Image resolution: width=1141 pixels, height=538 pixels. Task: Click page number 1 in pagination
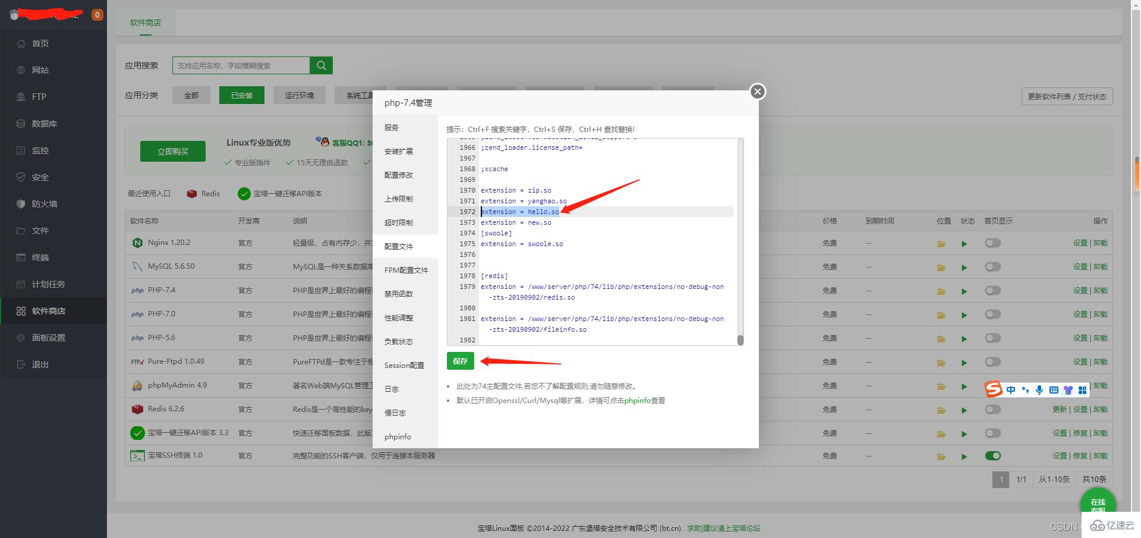1001,479
